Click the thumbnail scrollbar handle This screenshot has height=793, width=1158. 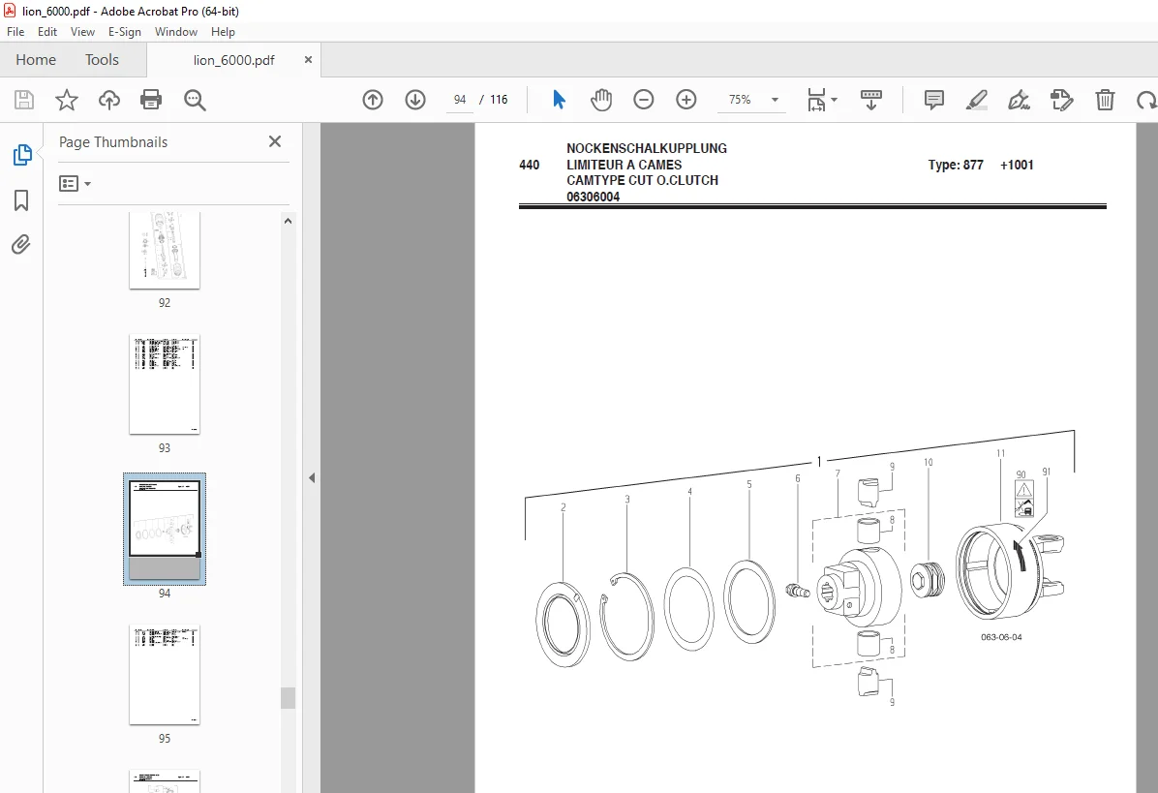(288, 698)
